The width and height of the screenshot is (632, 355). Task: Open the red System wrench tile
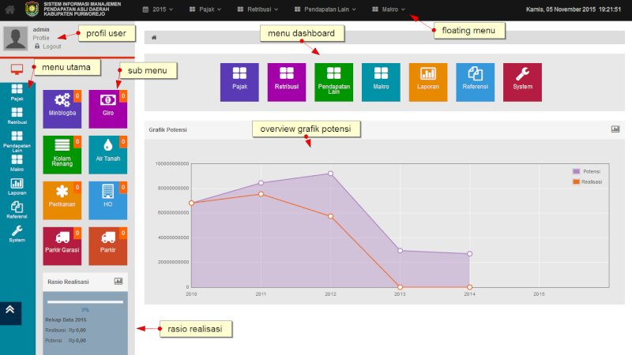click(522, 82)
